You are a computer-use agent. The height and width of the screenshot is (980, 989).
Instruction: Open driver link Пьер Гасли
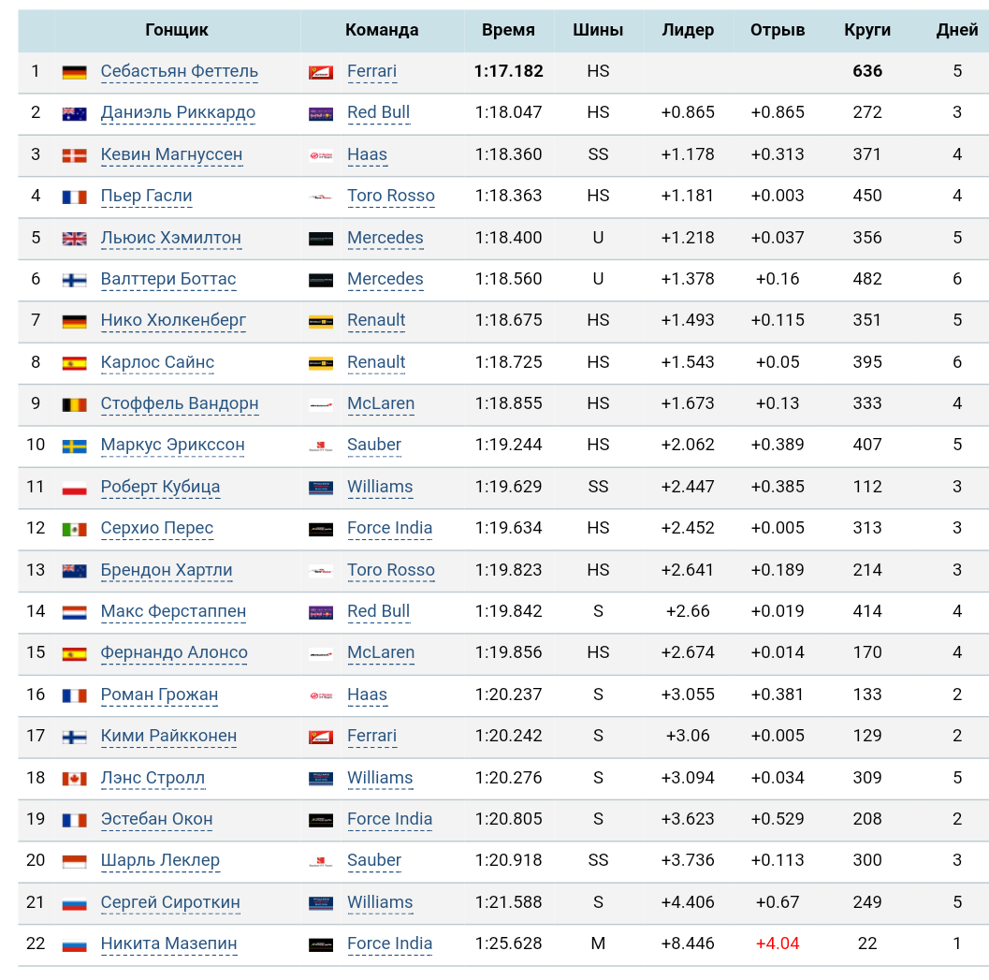coord(146,196)
